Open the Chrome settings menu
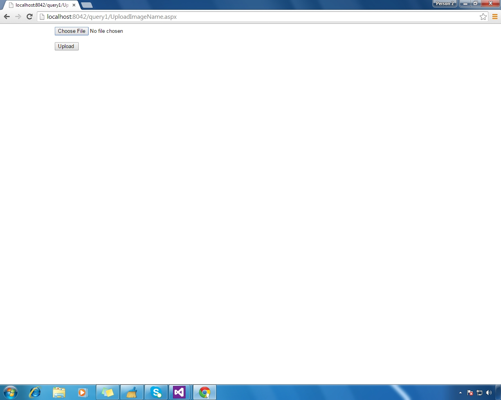The width and height of the screenshot is (501, 400). tap(494, 17)
